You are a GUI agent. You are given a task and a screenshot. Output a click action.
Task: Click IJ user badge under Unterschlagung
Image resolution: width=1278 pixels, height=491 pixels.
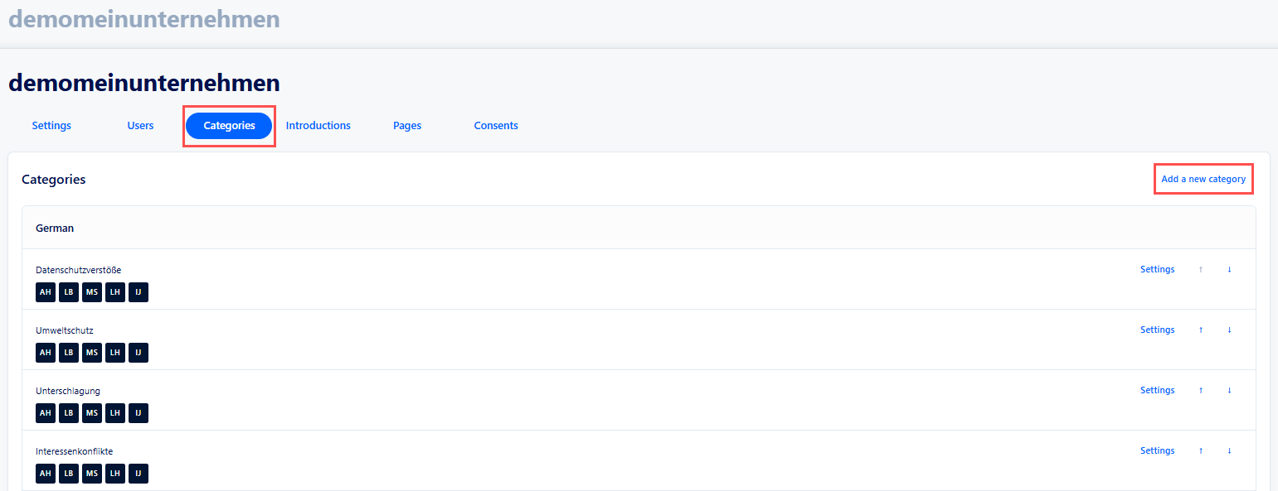[x=138, y=413]
